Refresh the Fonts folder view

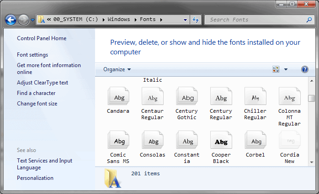point(196,20)
